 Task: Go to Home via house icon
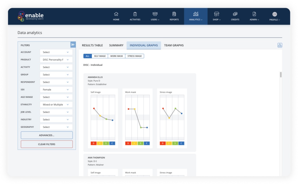pos(116,14)
